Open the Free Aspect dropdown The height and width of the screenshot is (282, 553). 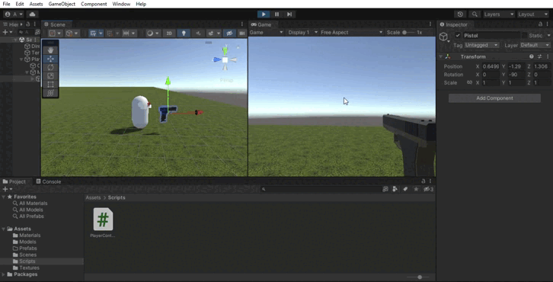tap(352, 32)
